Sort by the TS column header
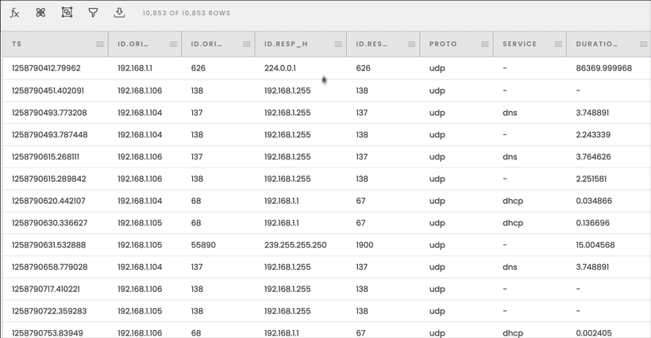Screen dimensions: 651x338 (x=17, y=44)
